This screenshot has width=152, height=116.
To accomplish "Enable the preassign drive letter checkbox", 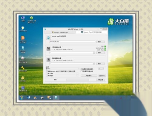I will point(81,71).
